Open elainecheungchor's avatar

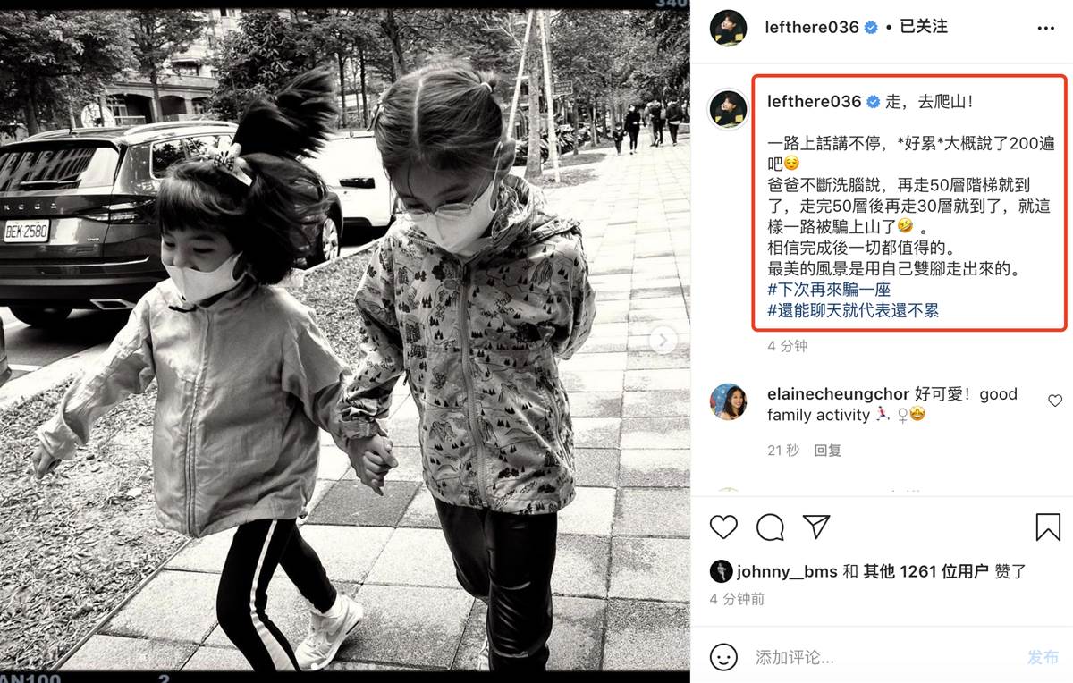[x=729, y=401]
